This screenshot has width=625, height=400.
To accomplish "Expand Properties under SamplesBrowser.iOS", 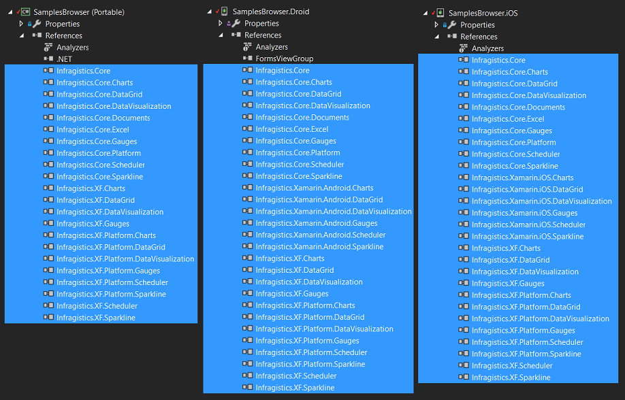I will tap(436, 25).
